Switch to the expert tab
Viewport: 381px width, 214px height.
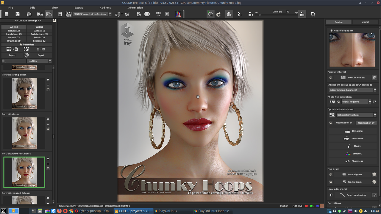point(365,22)
